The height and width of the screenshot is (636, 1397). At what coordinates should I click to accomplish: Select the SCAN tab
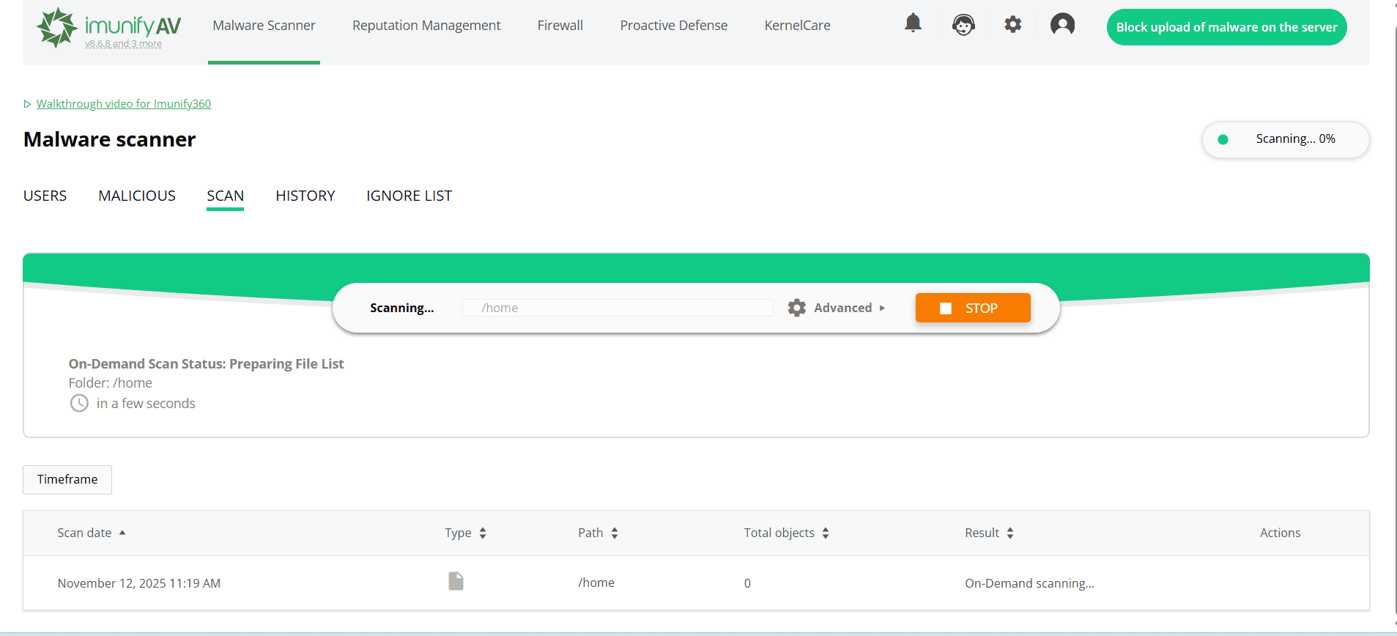pos(225,196)
